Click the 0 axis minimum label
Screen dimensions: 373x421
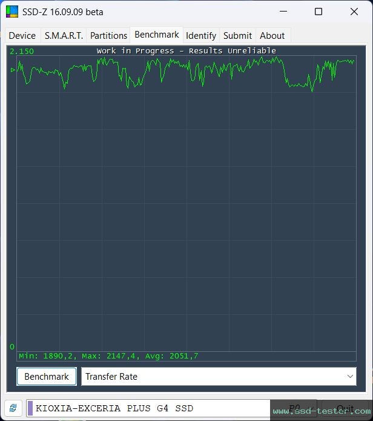coord(12,346)
